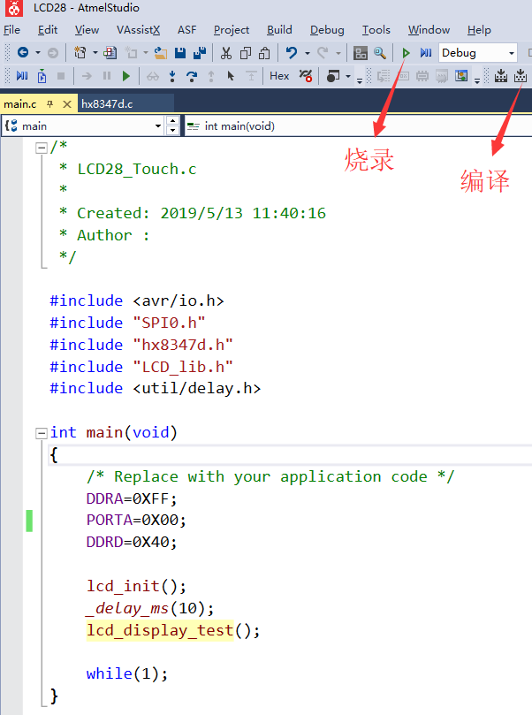Click the Open File folder icon
Image resolution: width=532 pixels, height=715 pixels.
tap(160, 53)
